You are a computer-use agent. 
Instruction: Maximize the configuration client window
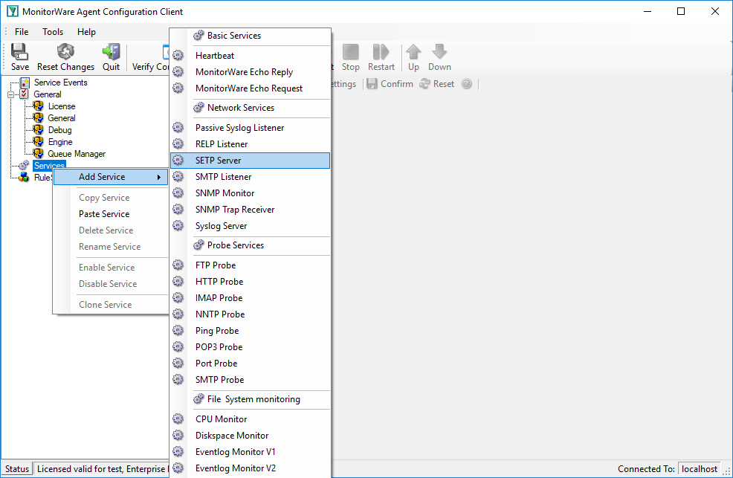(x=681, y=11)
